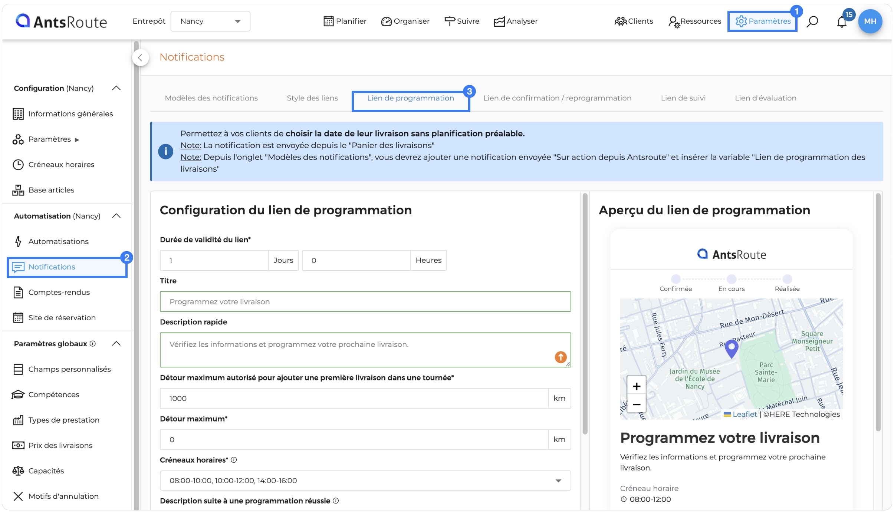Collapse the Automatisation (Nancy) section
The width and height of the screenshot is (894, 512).
pos(116,216)
